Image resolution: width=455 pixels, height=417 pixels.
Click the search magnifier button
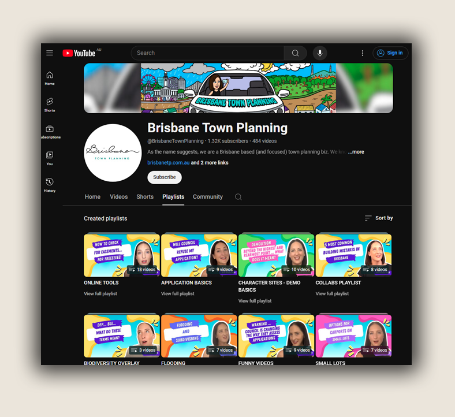296,53
